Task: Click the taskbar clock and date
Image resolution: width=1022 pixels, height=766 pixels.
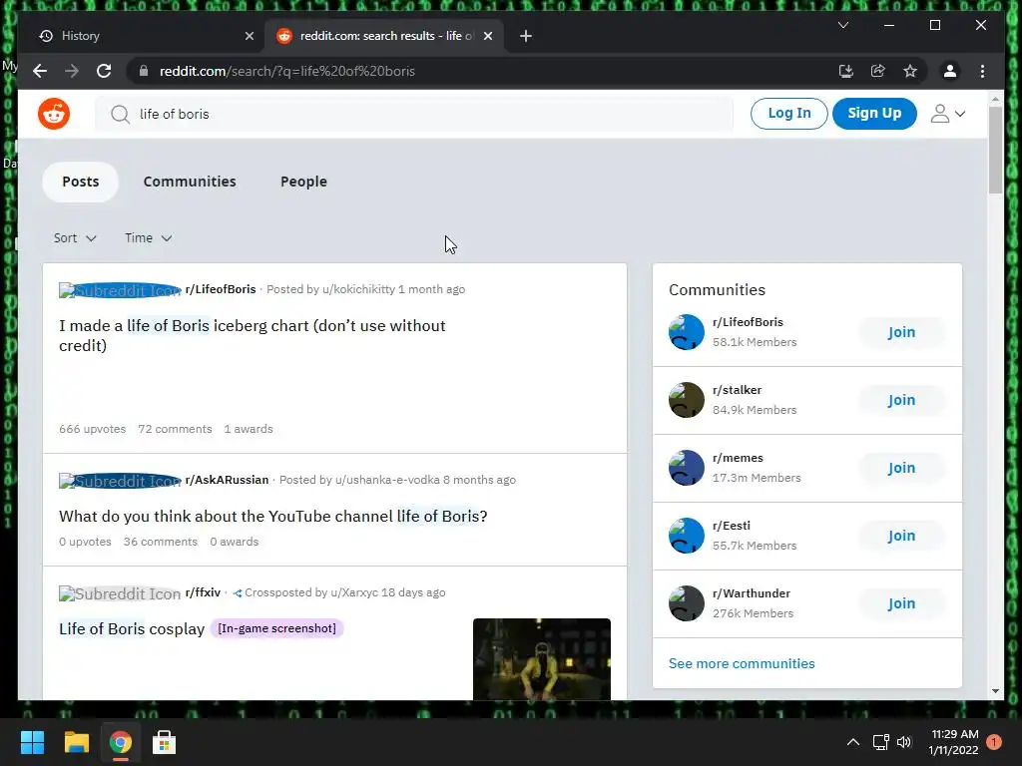Action: point(954,742)
